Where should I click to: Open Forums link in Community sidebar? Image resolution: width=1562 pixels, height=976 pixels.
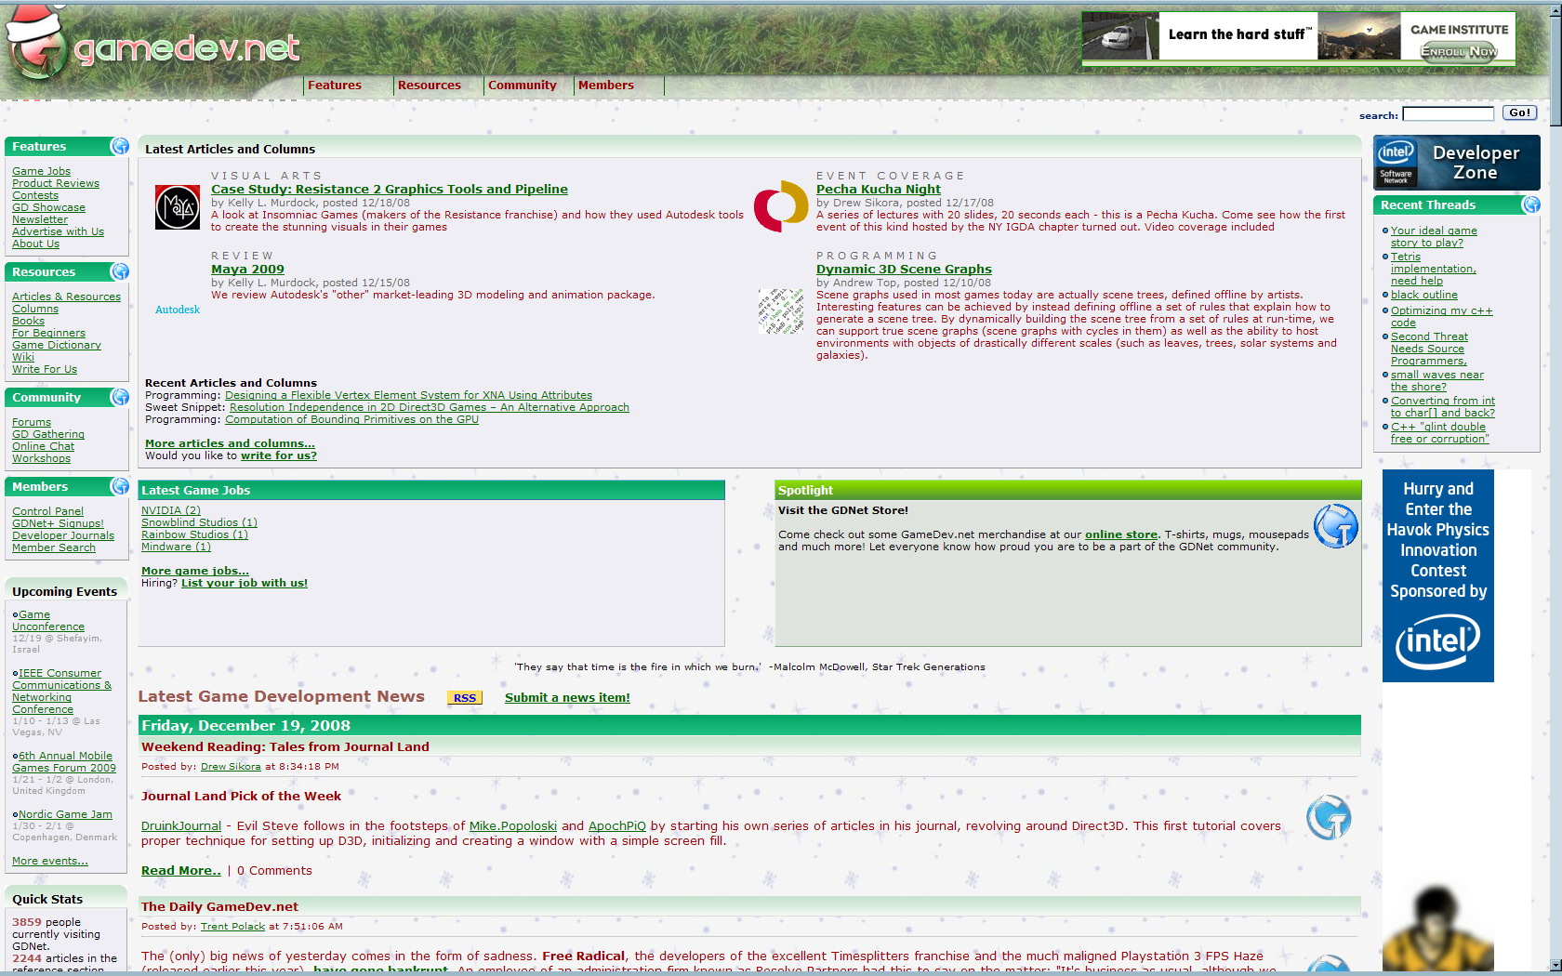(x=32, y=422)
